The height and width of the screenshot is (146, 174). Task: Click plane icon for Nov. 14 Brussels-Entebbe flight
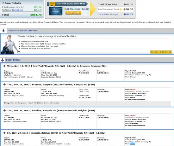pyautogui.click(x=4, y=85)
